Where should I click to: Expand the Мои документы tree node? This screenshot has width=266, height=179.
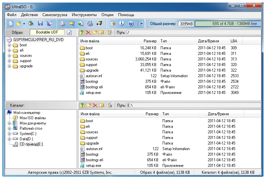(x=10, y=123)
